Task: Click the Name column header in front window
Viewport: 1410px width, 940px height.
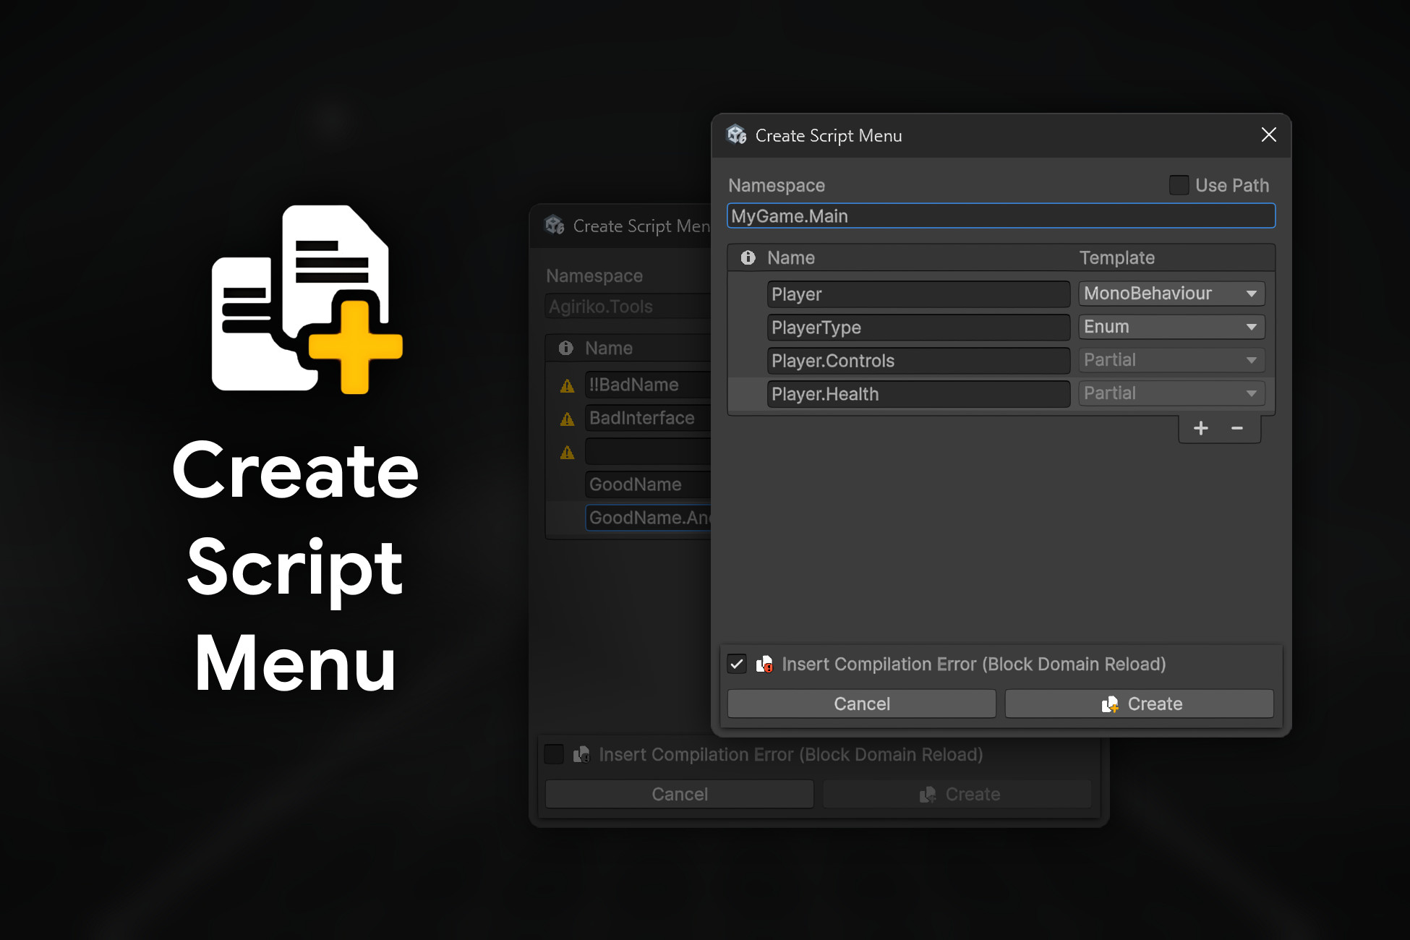Action: [791, 258]
